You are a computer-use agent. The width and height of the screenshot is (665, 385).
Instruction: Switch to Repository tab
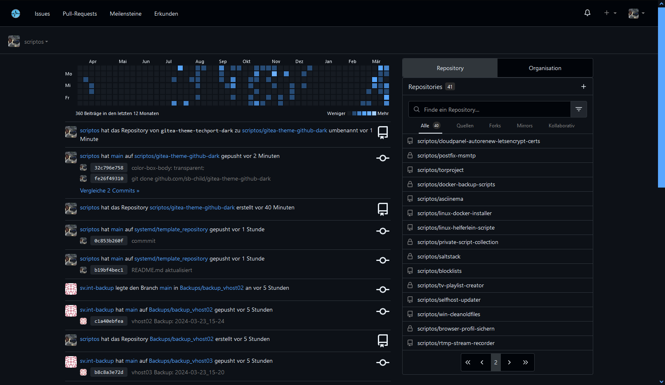click(450, 68)
